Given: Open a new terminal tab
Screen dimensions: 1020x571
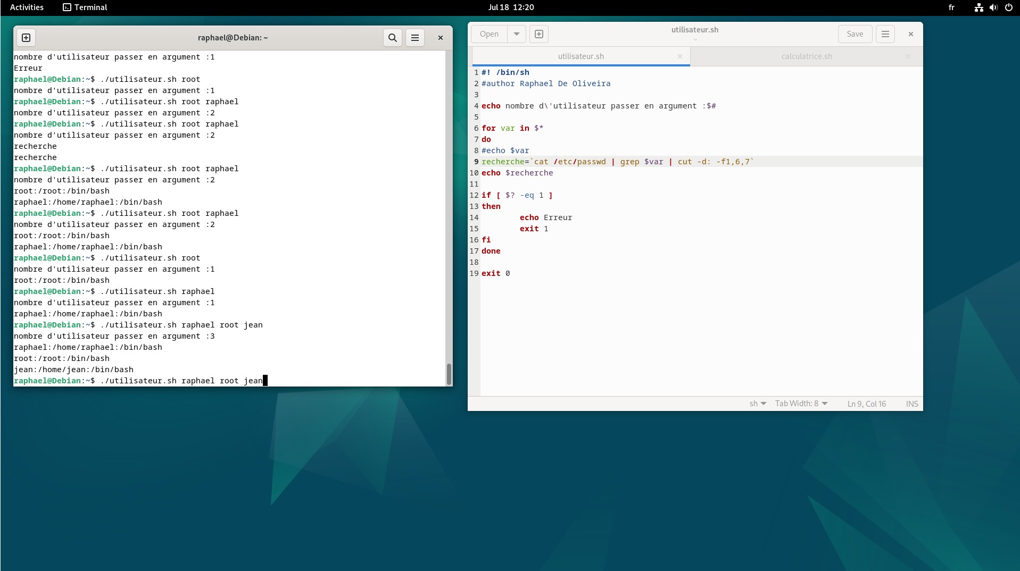Looking at the screenshot, I should tap(26, 38).
